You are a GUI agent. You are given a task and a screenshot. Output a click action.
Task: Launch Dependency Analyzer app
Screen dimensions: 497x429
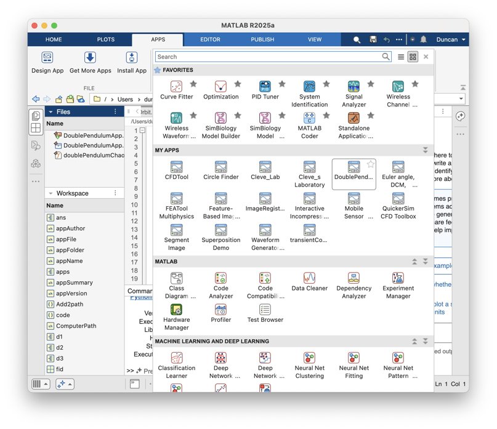point(354,286)
